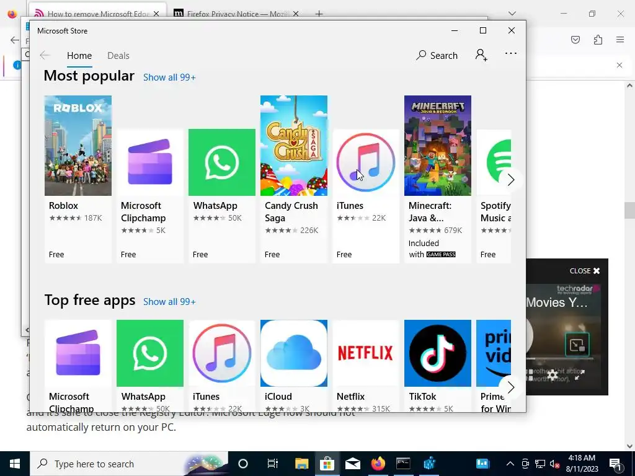
Task: Open Minecraft: Java & Bedrock tile
Action: [x=437, y=179]
